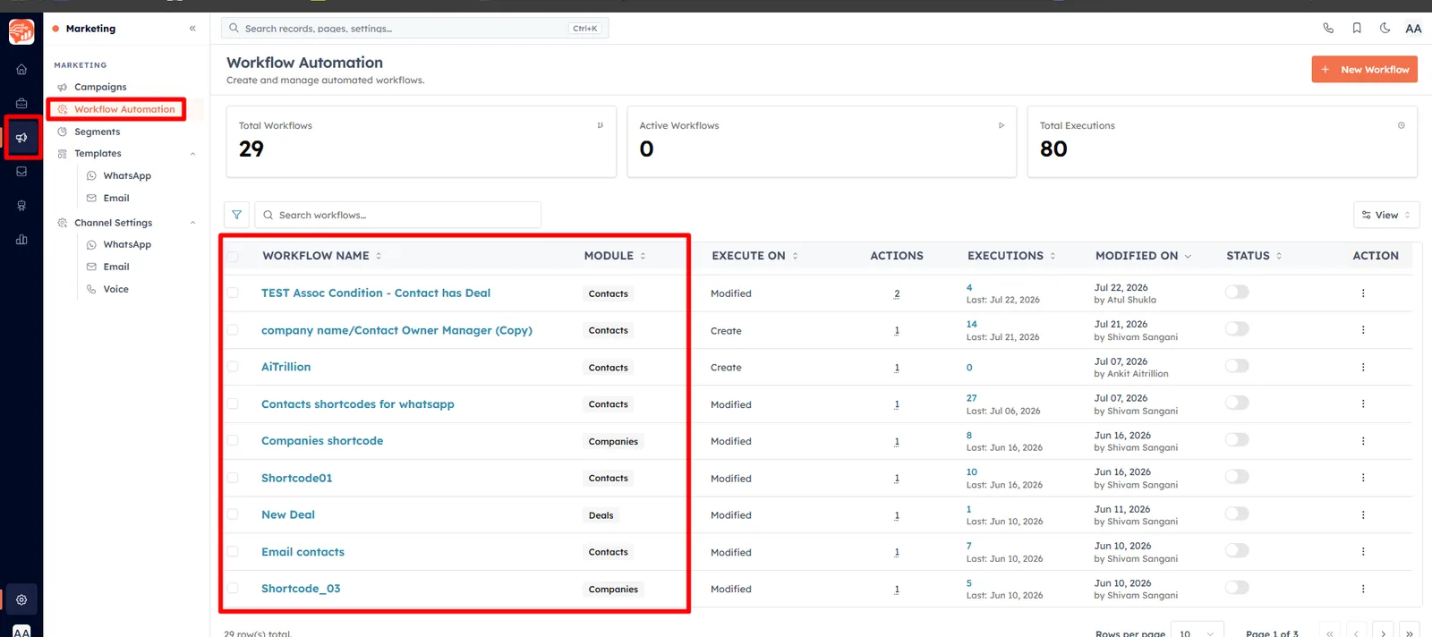Sort by EXECUTIONS column header
The image size is (1432, 637).
(x=1011, y=256)
